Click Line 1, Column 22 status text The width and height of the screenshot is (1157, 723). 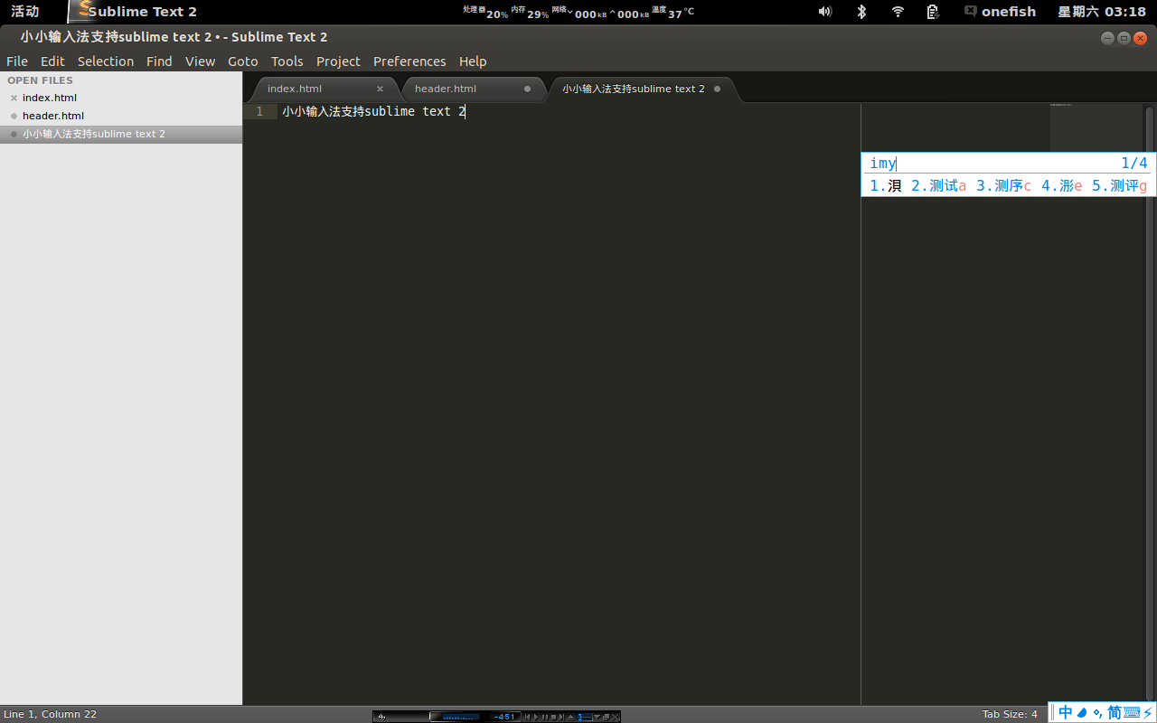click(50, 714)
